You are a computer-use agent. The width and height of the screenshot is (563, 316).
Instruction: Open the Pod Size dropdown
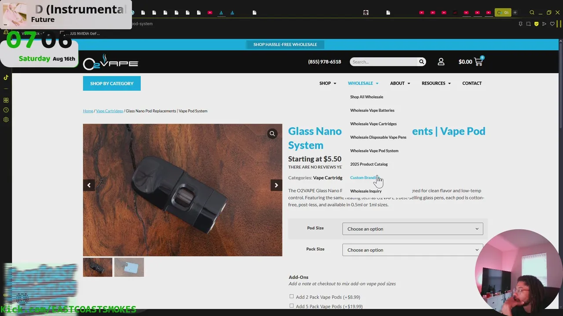pyautogui.click(x=413, y=229)
